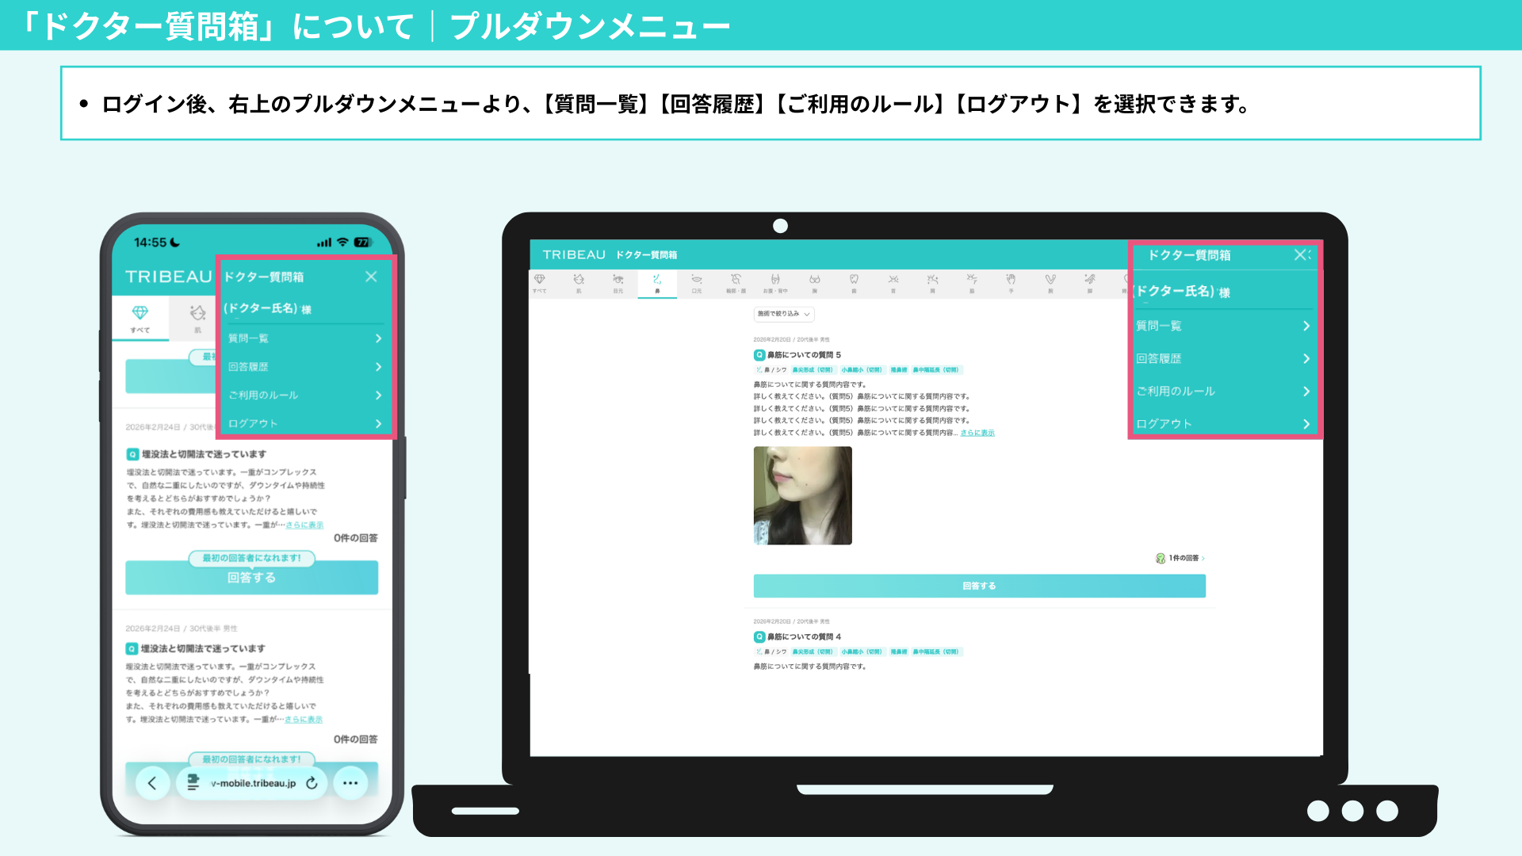Screen dimensions: 1522x856
Task: Open the face photo thumbnail
Action: [x=802, y=495]
